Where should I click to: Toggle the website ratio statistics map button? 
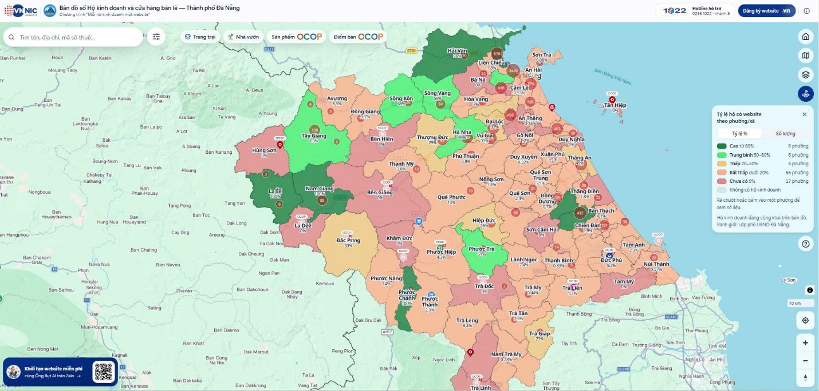(x=805, y=94)
